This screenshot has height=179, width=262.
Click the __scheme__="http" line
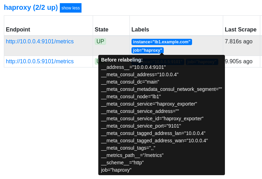pyautogui.click(x=122, y=163)
